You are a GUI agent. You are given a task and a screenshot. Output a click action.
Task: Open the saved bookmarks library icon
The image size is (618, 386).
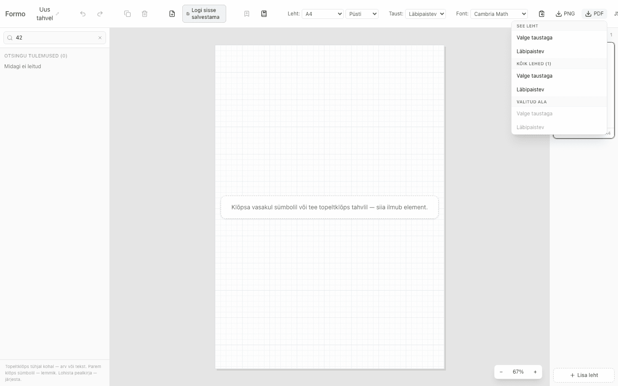click(x=264, y=14)
